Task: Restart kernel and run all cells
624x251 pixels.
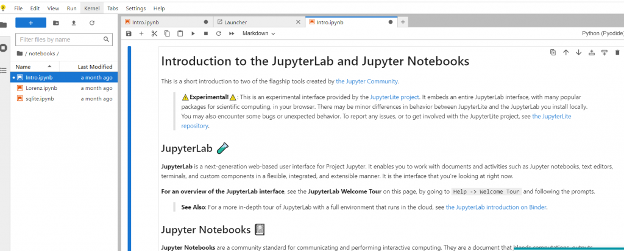Action: [x=232, y=34]
